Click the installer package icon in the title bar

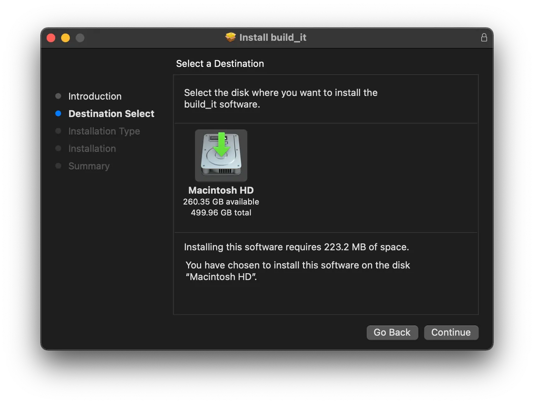coord(230,37)
